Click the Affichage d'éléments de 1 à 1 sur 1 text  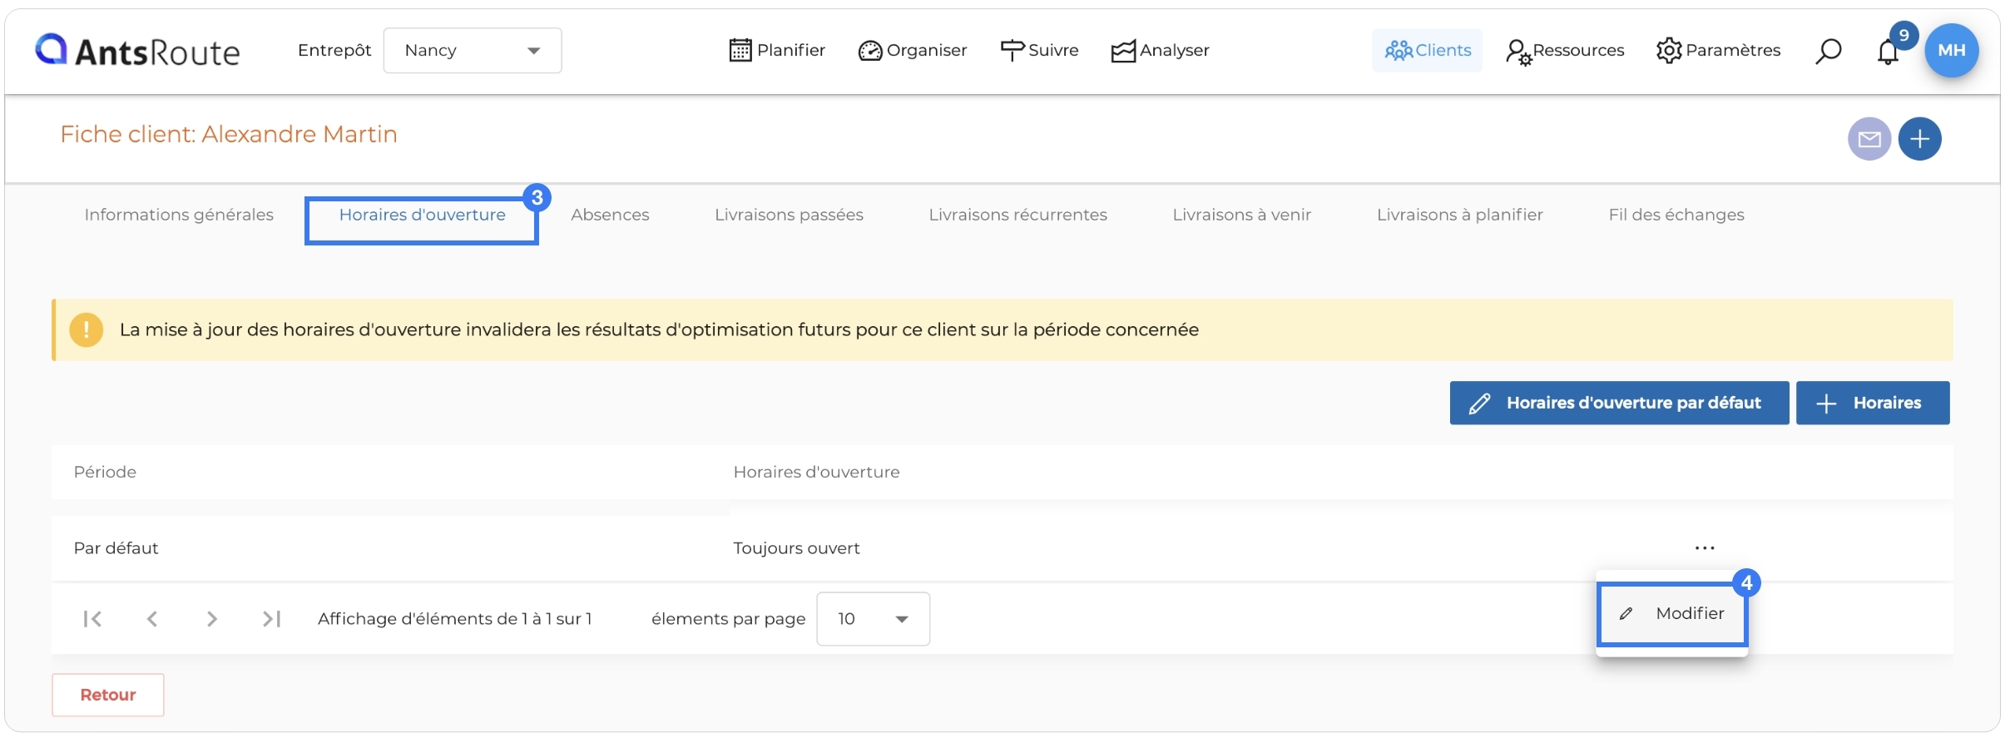click(x=454, y=619)
